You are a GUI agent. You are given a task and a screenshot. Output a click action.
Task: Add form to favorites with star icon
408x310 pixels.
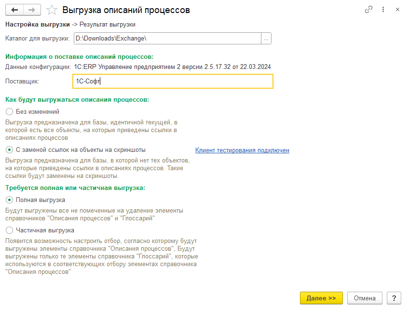point(52,10)
